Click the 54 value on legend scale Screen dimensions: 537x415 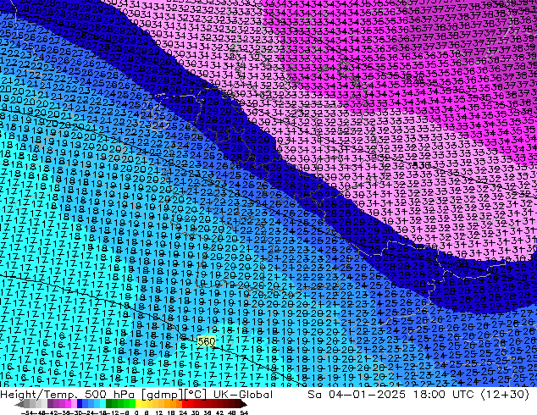click(x=244, y=412)
